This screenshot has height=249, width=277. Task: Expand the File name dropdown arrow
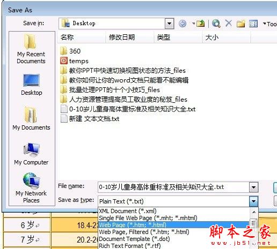253,187
